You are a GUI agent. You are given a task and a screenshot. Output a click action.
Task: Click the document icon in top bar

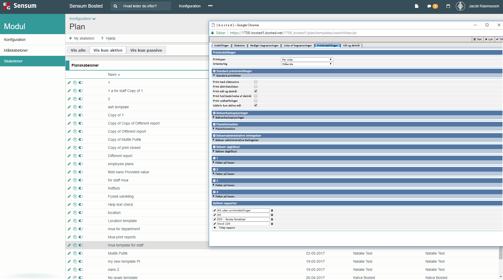[x=417, y=6]
